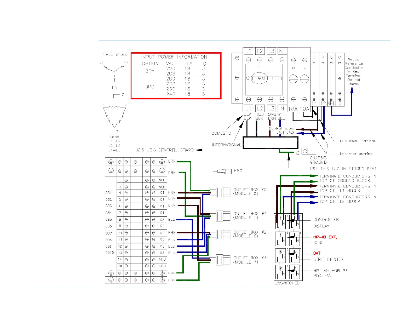Image resolution: width=414 pixels, height=320 pixels.
Task: Click the CB5 breaker label
Action: tap(109, 220)
